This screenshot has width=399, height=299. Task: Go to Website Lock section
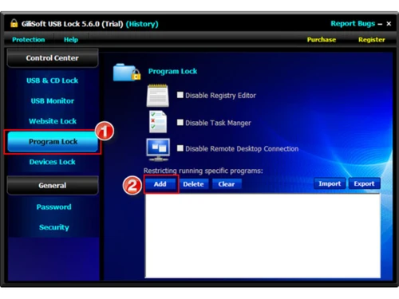pyautogui.click(x=53, y=121)
